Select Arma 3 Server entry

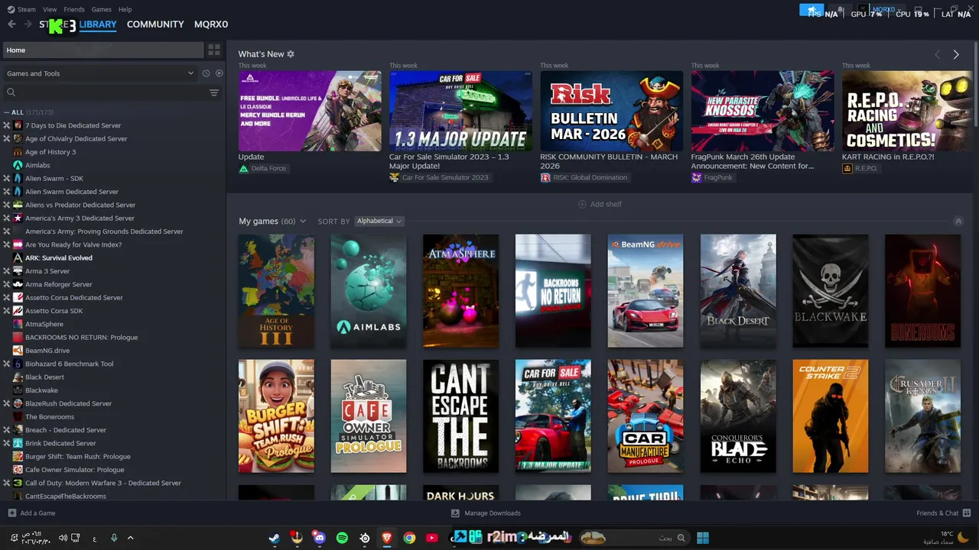pyautogui.click(x=47, y=271)
